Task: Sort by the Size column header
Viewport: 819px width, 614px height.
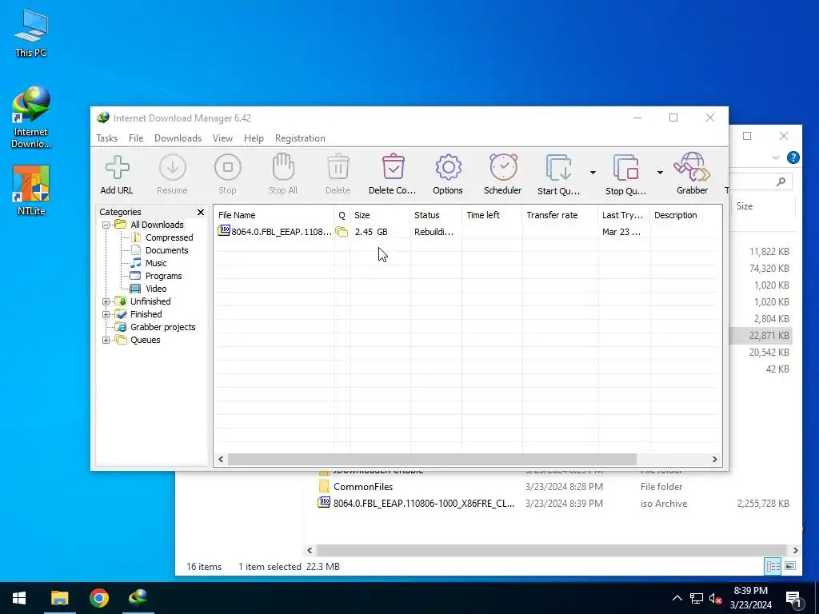Action: pos(380,215)
